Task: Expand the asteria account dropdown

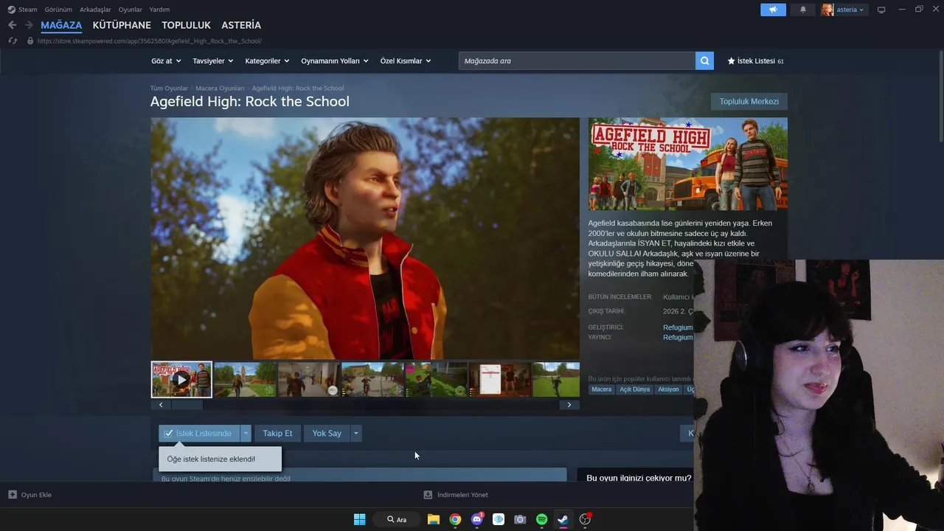Action: (x=861, y=10)
